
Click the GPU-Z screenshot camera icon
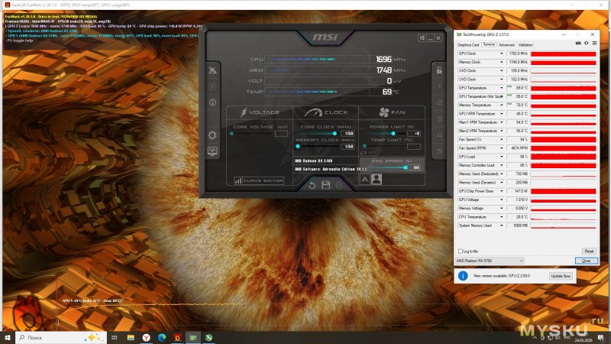pos(577,44)
